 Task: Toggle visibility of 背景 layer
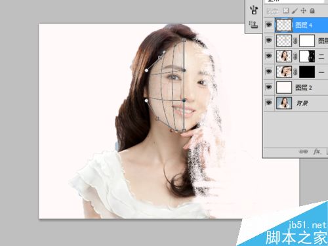point(269,102)
